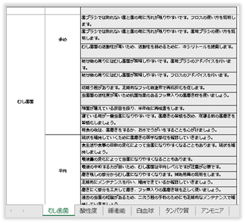This screenshot has width=245, height=223.
Task: Click the blank header cell above むし歯菌
Action: pyautogui.click(x=26, y=11)
